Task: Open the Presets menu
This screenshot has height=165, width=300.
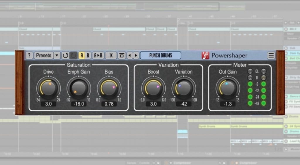Action: point(44,55)
